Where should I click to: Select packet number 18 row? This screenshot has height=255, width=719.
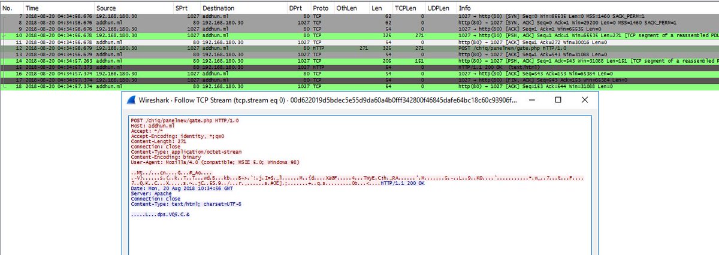[x=359, y=86]
